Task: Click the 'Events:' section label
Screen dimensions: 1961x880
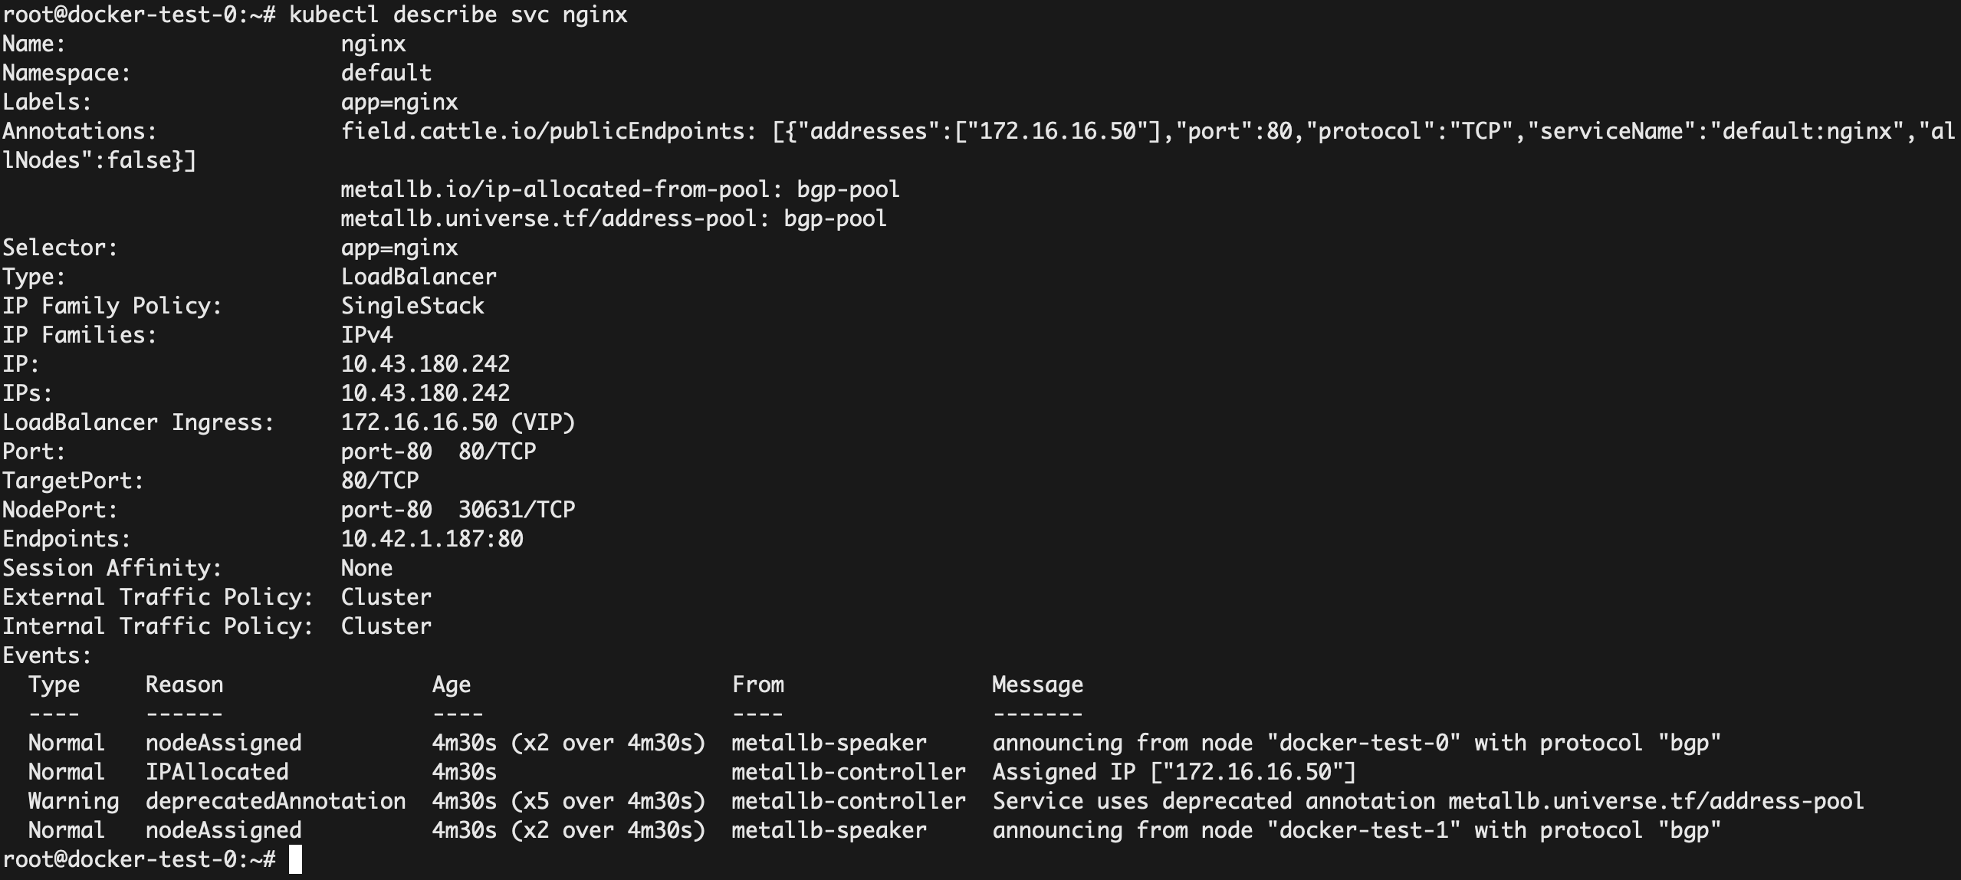Action: (47, 655)
